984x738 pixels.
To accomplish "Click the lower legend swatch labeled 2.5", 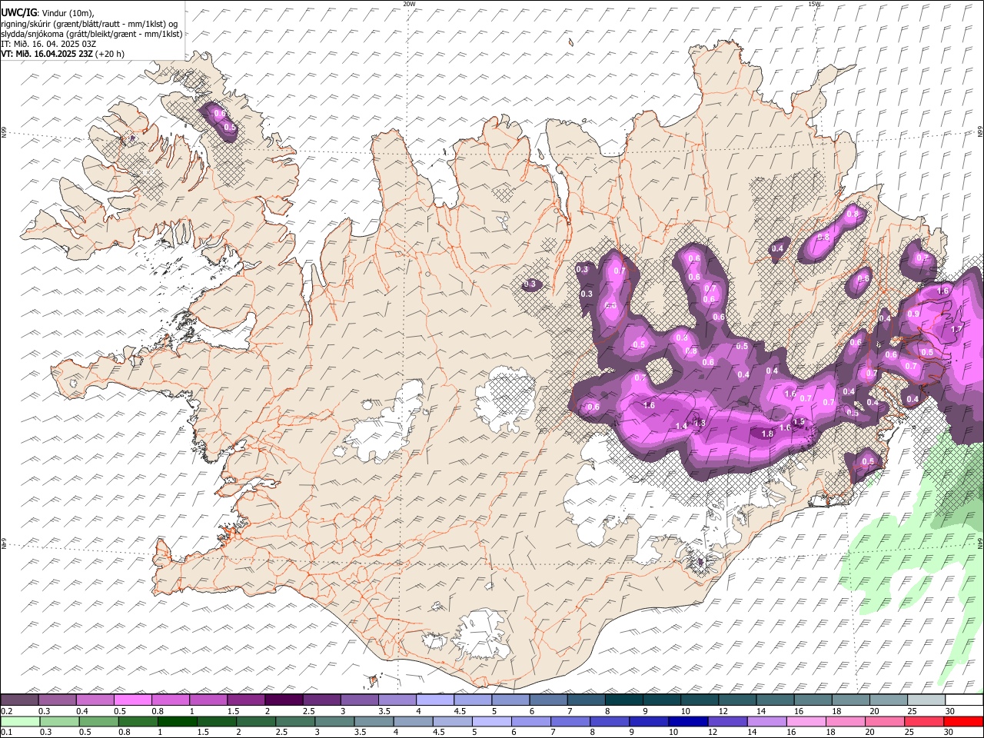I will 294,721.
